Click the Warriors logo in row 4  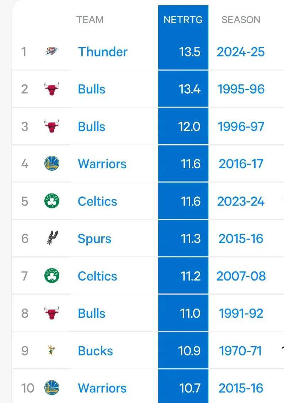52,163
